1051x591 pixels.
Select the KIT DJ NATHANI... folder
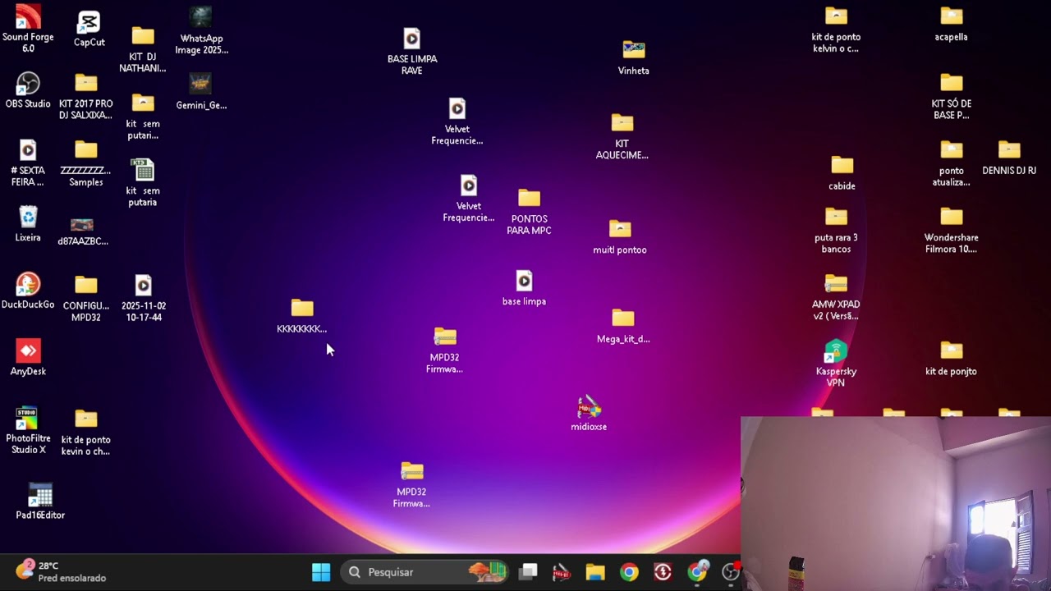coord(143,49)
